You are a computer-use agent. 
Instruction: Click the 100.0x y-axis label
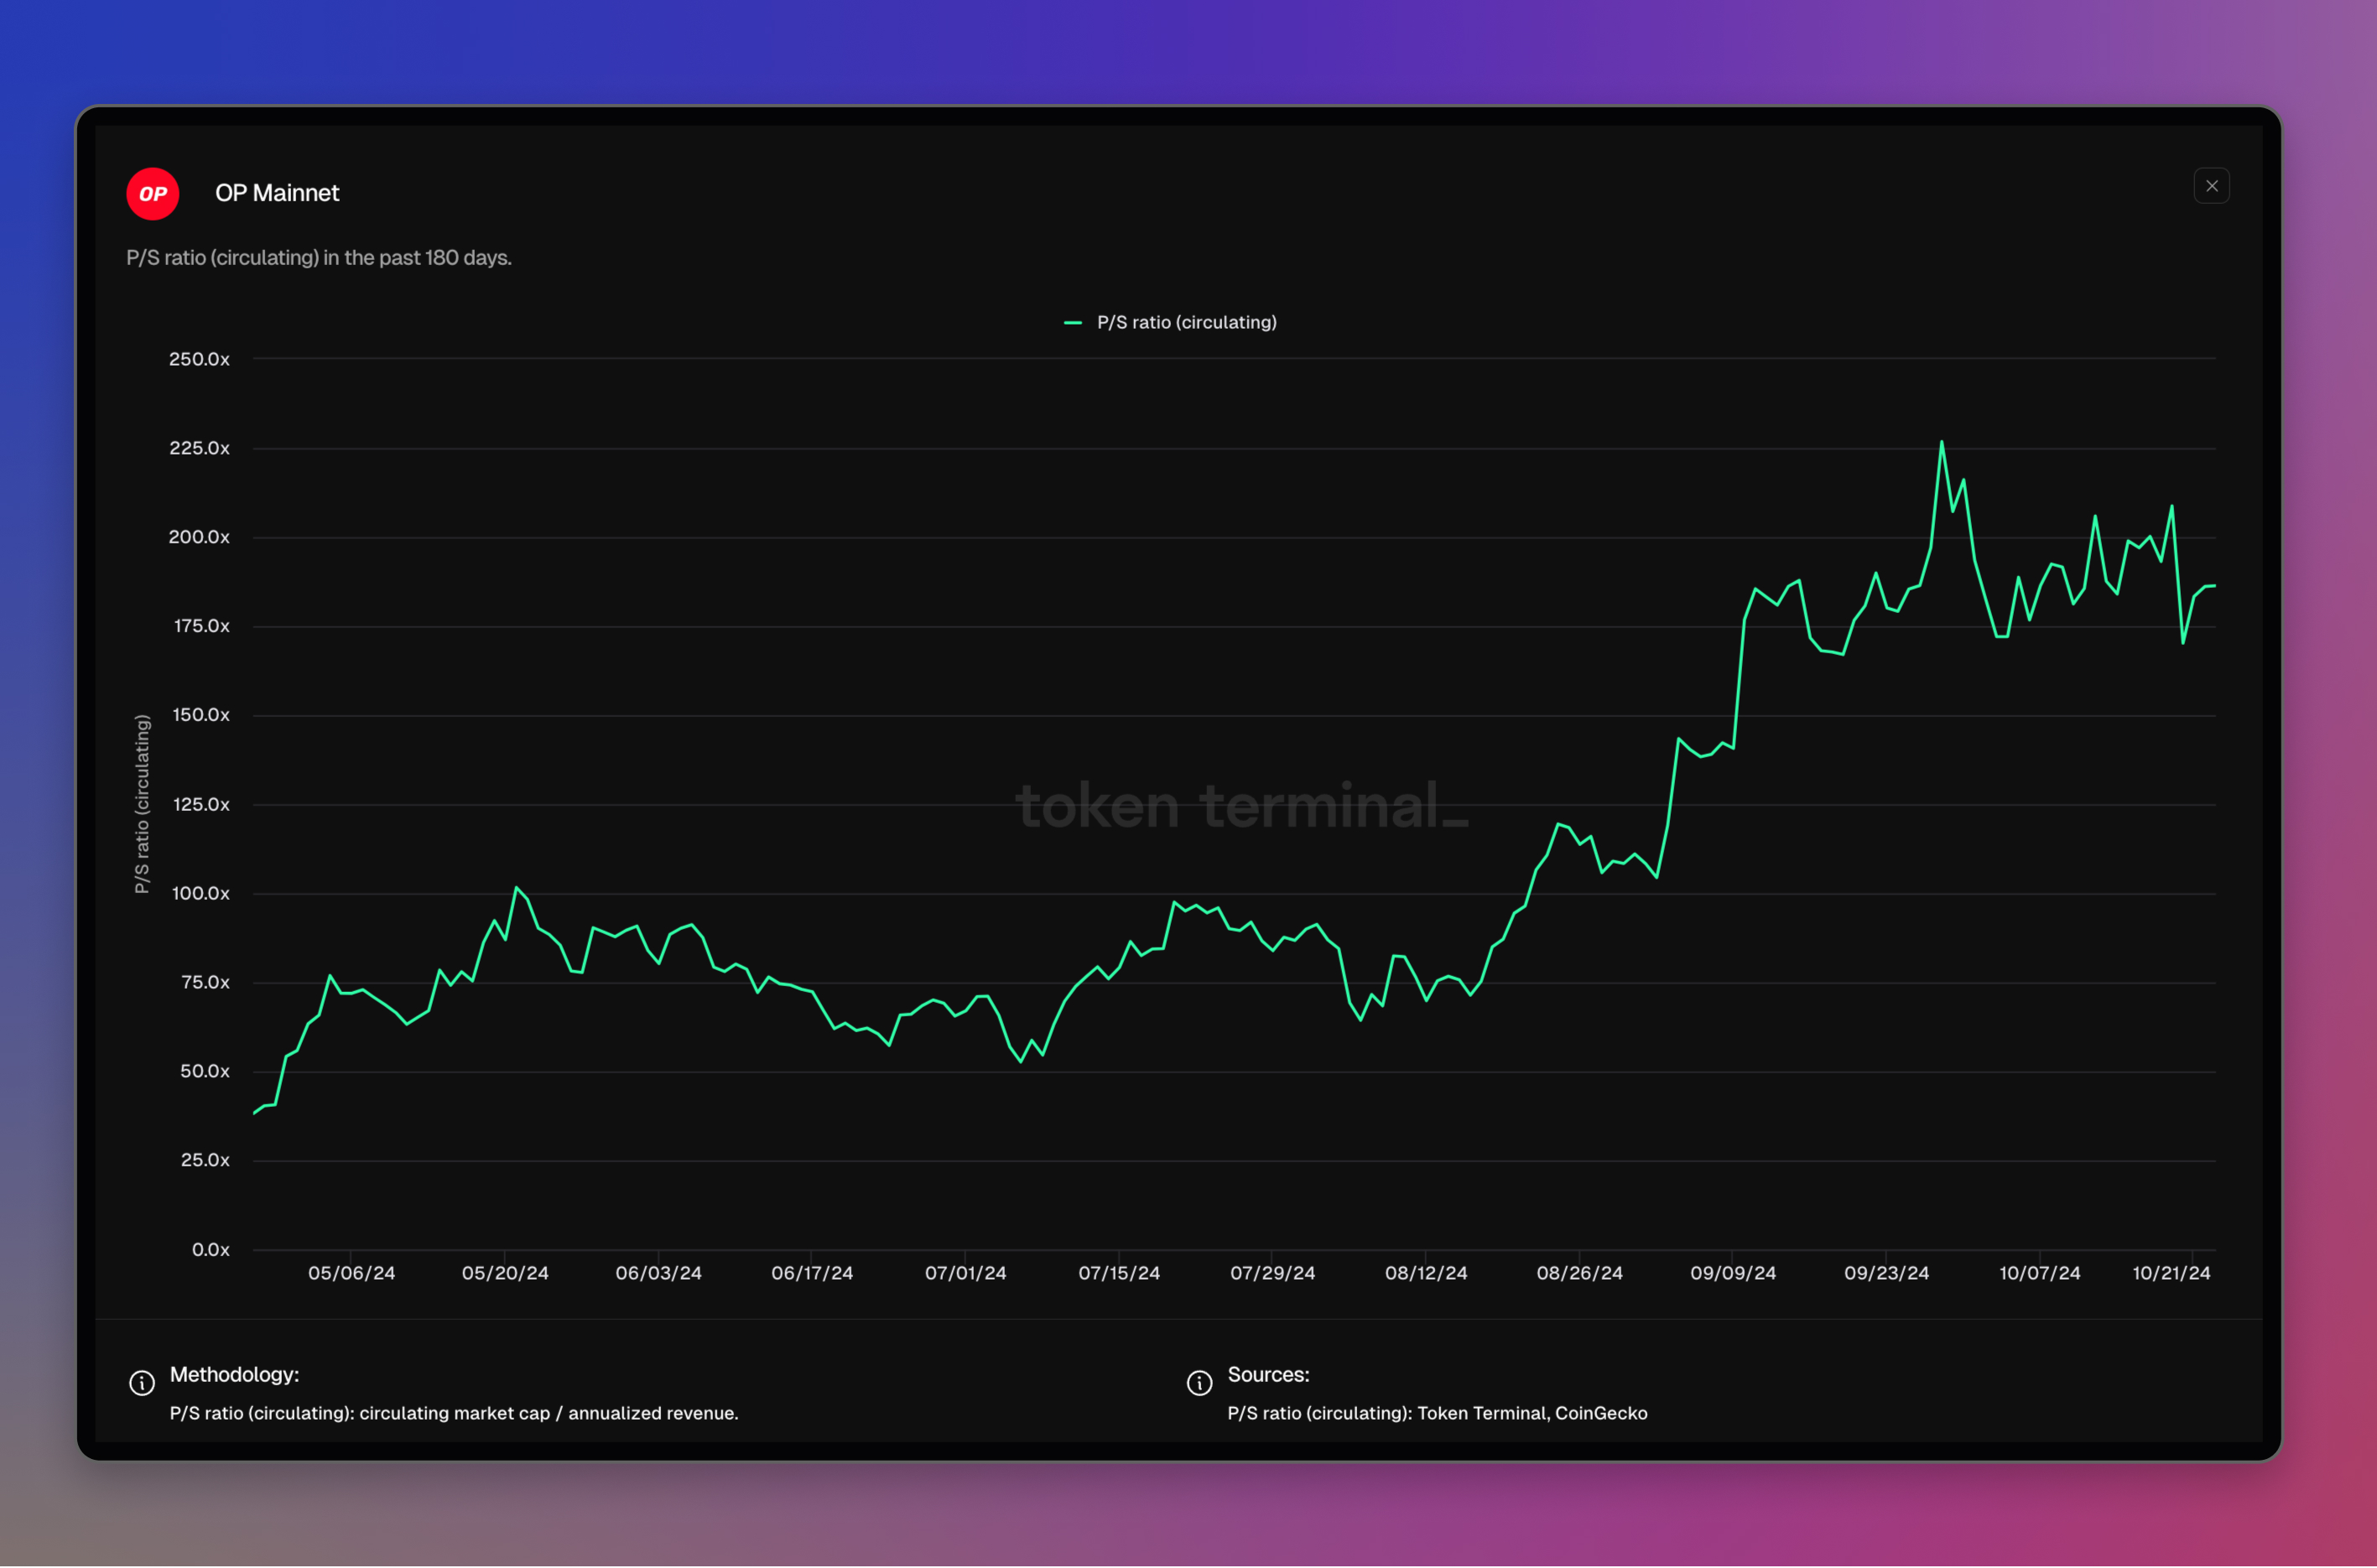coord(201,893)
